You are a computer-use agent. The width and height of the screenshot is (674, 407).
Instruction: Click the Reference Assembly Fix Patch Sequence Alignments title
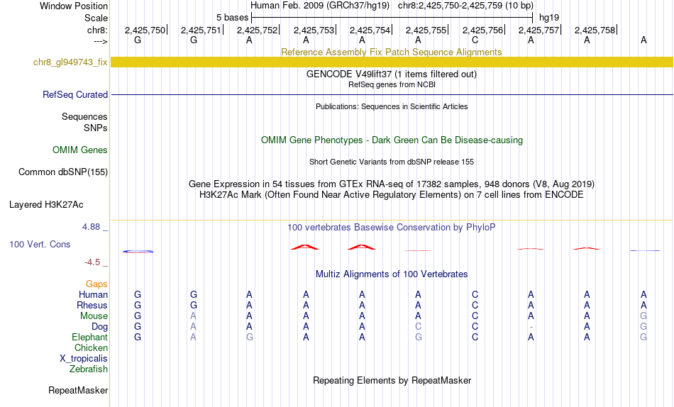[x=391, y=52]
